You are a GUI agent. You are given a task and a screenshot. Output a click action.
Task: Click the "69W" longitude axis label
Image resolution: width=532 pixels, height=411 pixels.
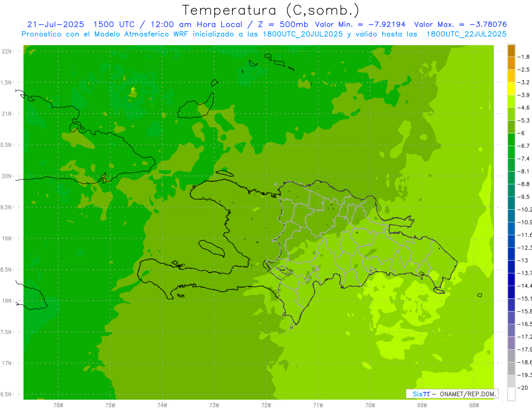[x=422, y=405]
